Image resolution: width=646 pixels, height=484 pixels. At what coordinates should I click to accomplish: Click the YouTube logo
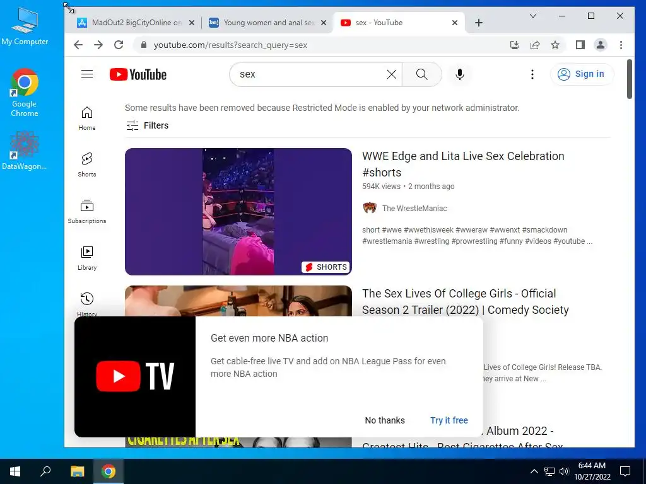pos(138,74)
